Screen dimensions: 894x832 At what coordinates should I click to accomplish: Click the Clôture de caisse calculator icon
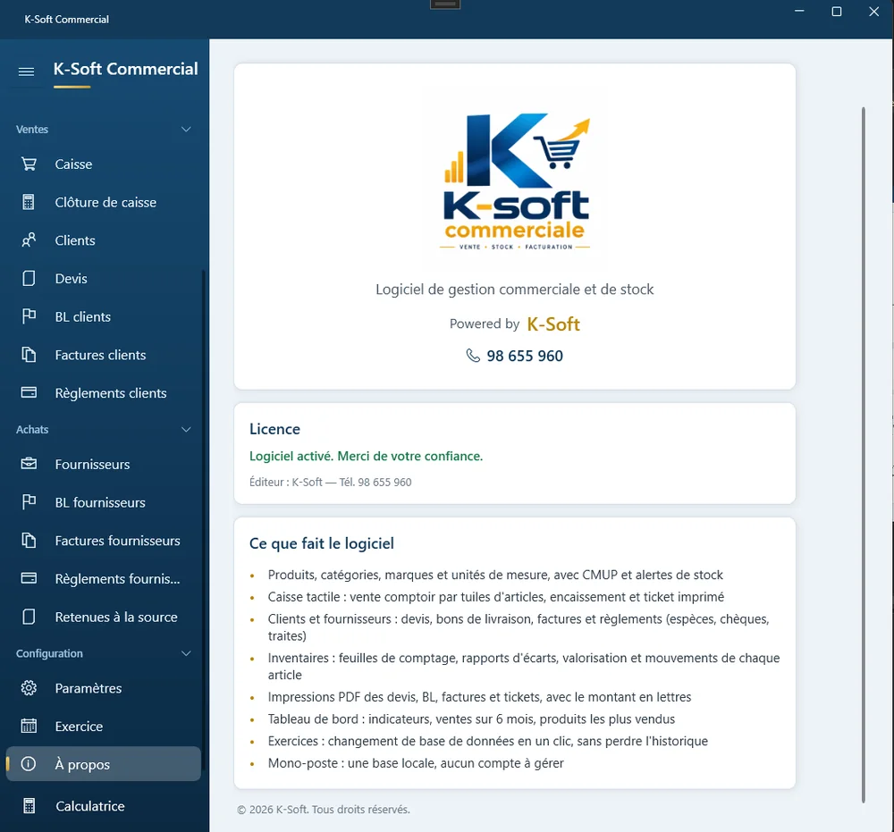click(x=29, y=202)
